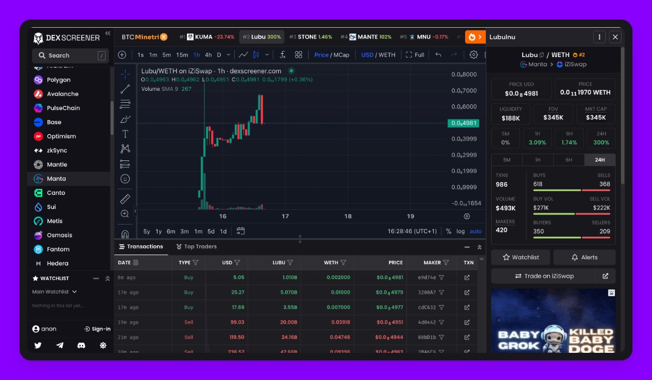
Task: Select the trend line drawing tool
Action: tap(125, 89)
